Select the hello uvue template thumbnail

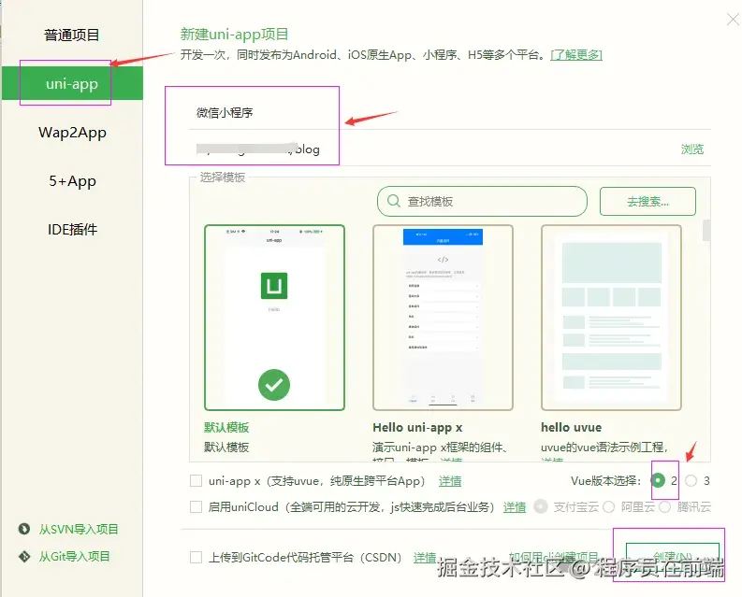click(611, 318)
